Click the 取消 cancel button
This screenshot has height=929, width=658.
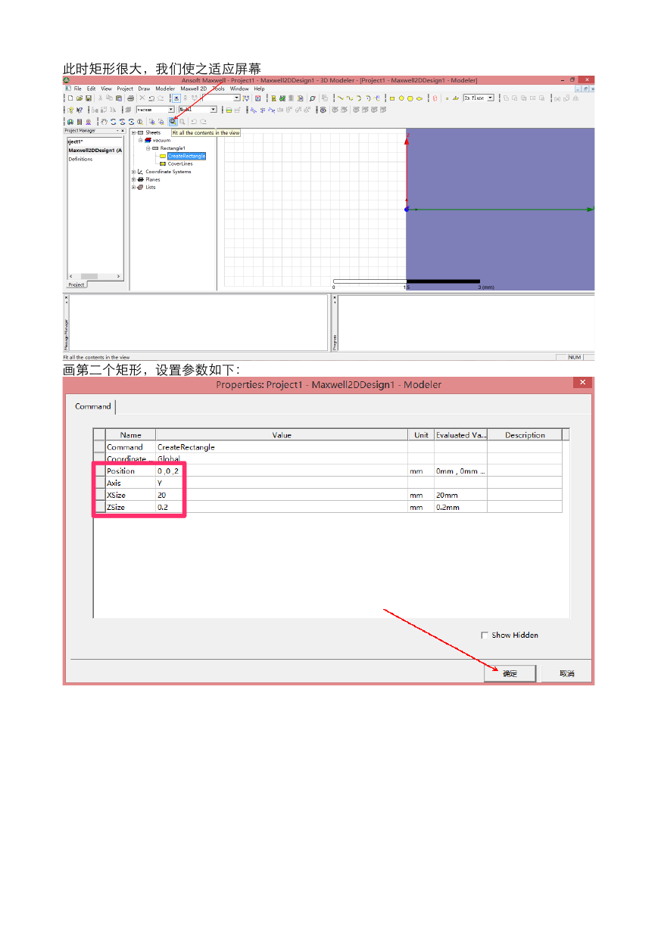[567, 673]
